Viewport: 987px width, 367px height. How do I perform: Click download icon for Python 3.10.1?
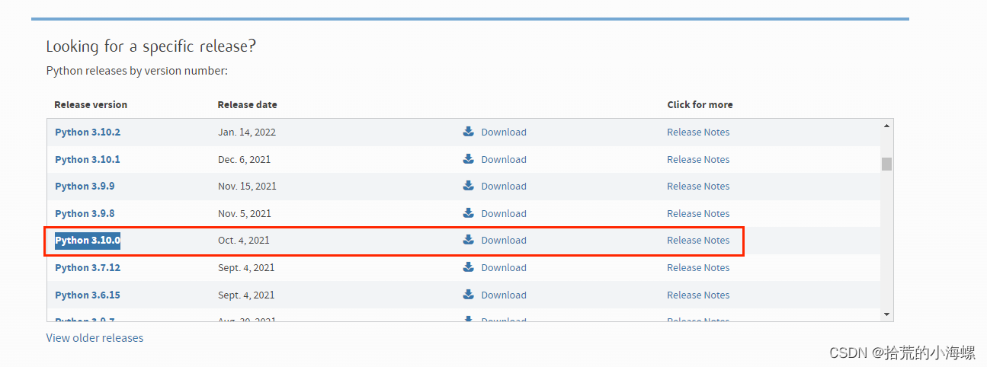point(468,158)
